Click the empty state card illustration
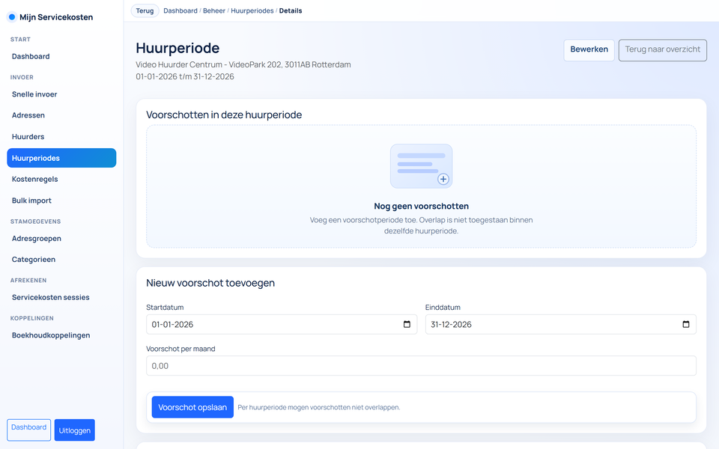 [421, 165]
